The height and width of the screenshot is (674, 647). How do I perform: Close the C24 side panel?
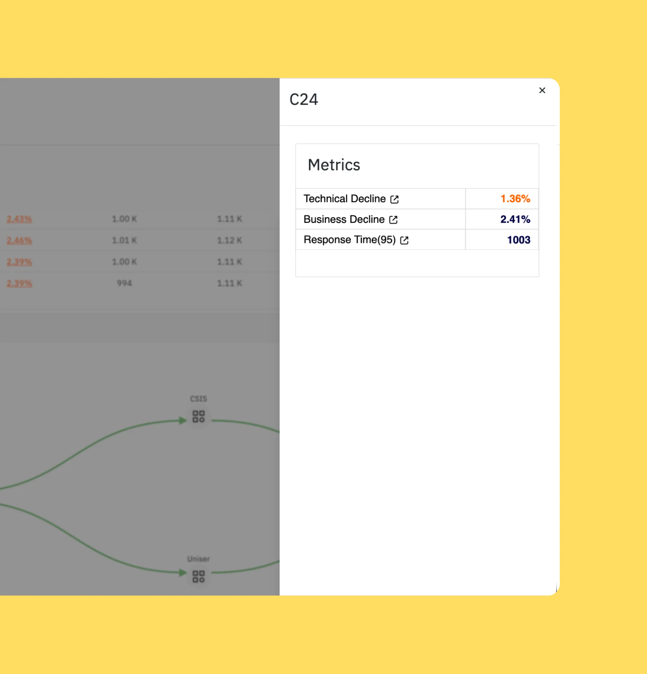click(x=542, y=91)
